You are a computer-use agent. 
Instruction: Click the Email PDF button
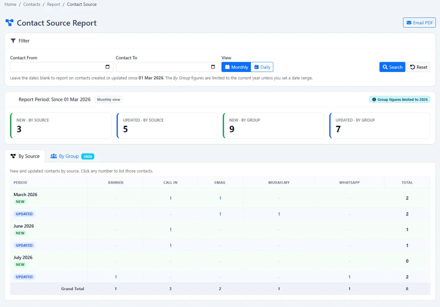pos(419,22)
